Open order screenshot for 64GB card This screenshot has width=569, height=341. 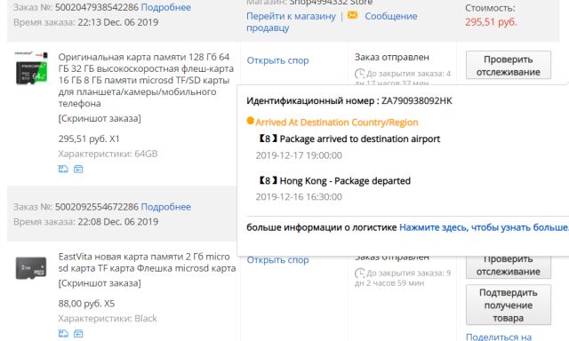pyautogui.click(x=100, y=118)
